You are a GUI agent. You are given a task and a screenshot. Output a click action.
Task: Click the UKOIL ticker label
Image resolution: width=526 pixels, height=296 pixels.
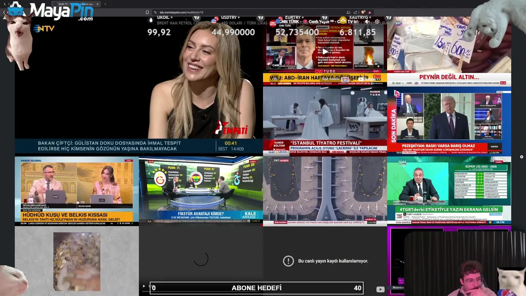click(x=163, y=18)
